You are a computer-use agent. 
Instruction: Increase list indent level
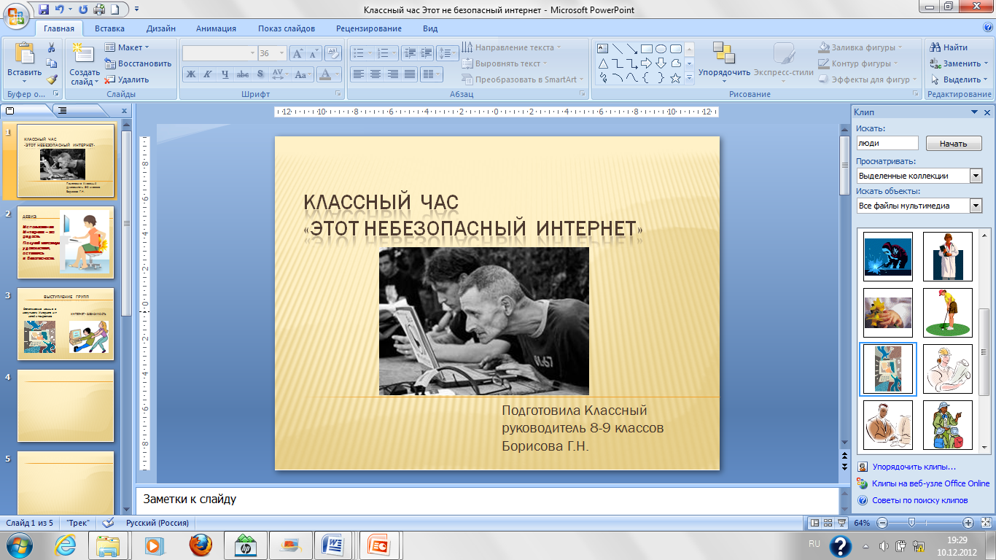(x=425, y=53)
